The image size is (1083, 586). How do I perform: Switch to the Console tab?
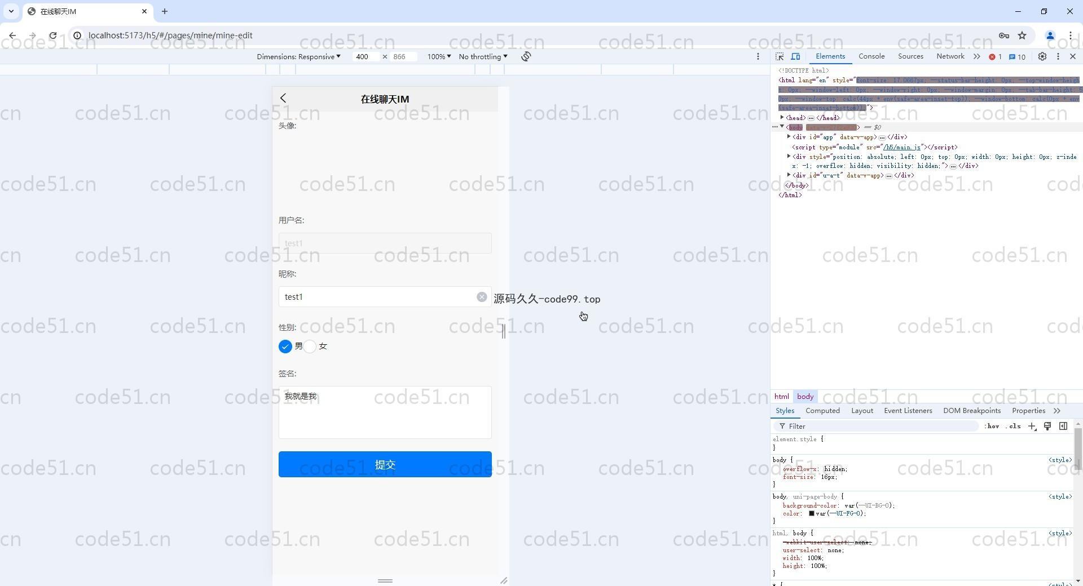coord(871,56)
